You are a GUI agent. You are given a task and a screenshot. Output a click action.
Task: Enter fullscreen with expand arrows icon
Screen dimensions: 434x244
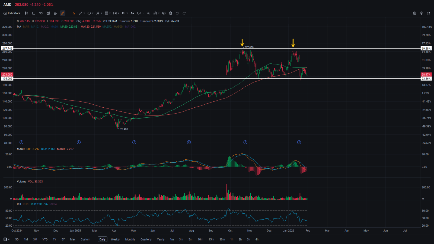(429, 13)
